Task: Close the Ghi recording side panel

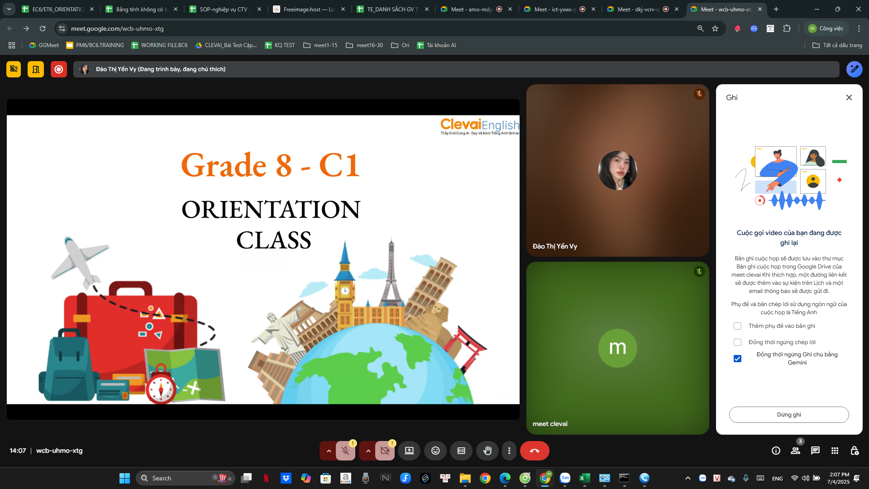Action: click(x=849, y=97)
